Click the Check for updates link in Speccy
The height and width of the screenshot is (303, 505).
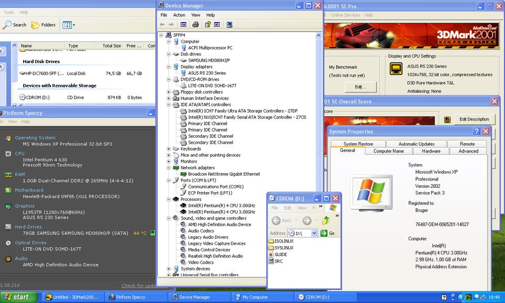(x=138, y=286)
